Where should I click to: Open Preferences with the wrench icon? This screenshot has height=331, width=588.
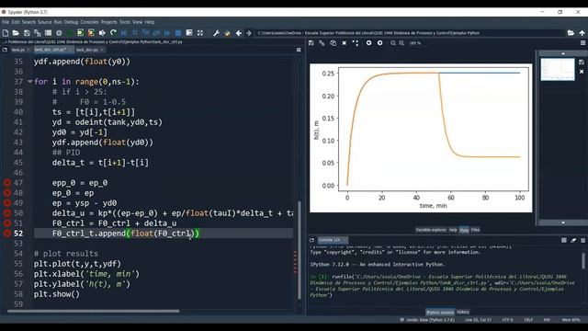coord(217,33)
